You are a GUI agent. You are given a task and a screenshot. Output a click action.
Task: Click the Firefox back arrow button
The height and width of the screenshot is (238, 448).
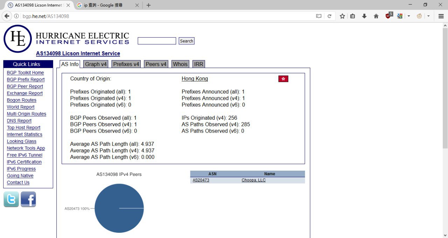[x=7, y=16]
